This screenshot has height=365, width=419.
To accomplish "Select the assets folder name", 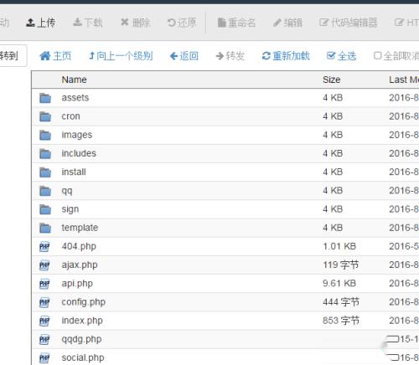I will pyautogui.click(x=75, y=98).
